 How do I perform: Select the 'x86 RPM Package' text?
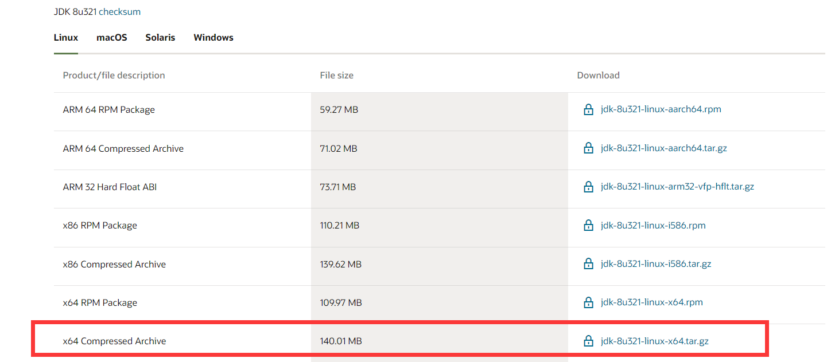coord(100,226)
